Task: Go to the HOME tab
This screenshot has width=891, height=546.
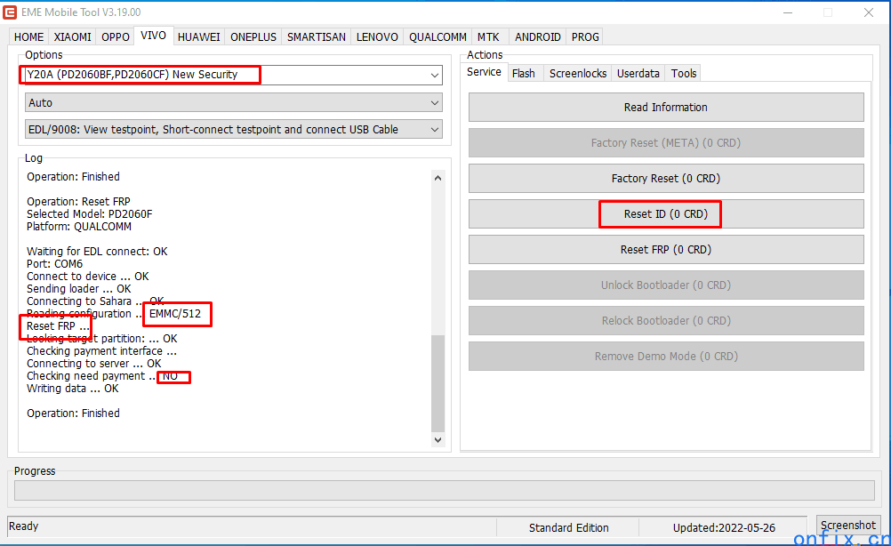Action: click(x=29, y=37)
